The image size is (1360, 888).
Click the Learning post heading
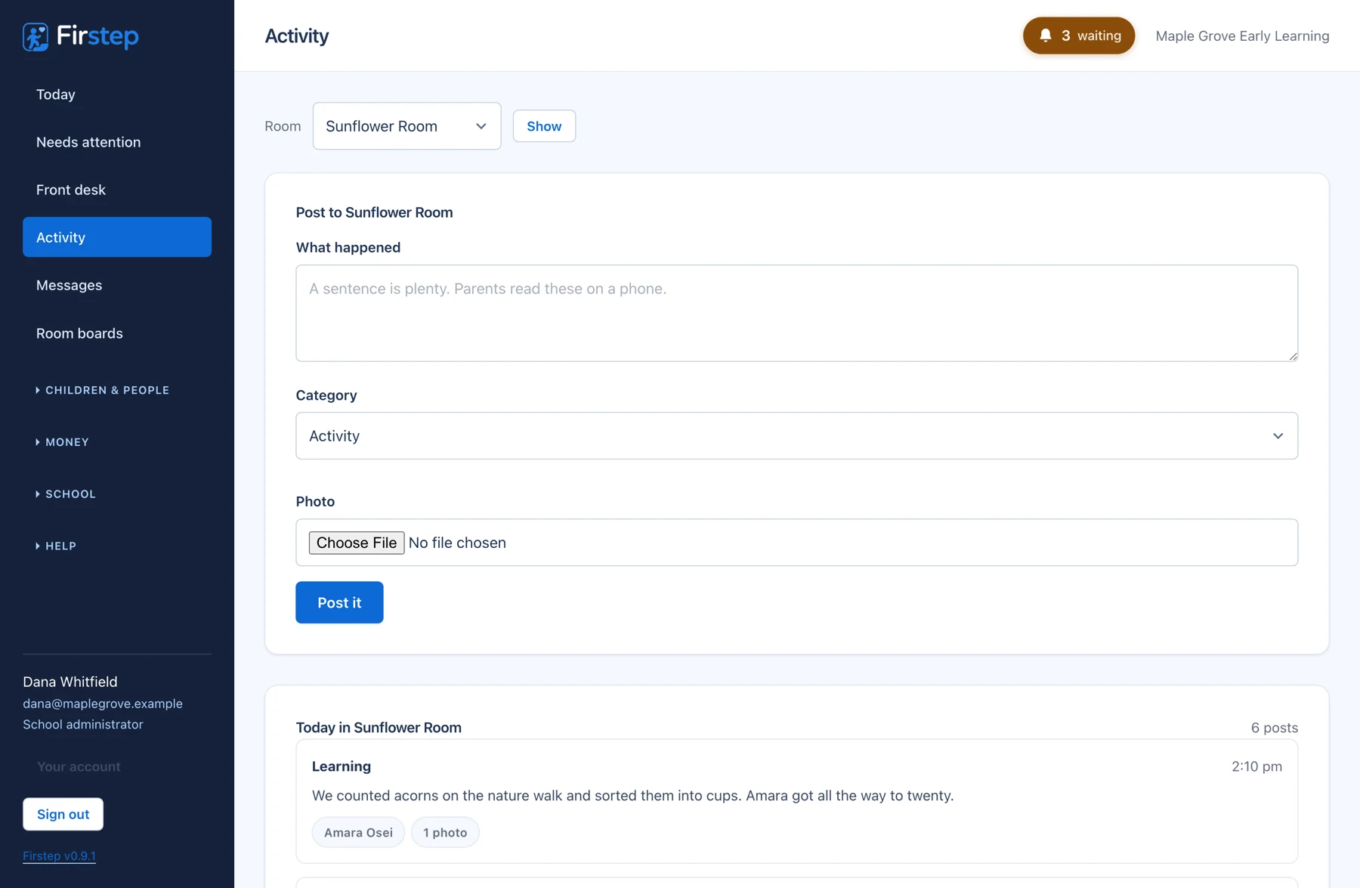pyautogui.click(x=342, y=766)
